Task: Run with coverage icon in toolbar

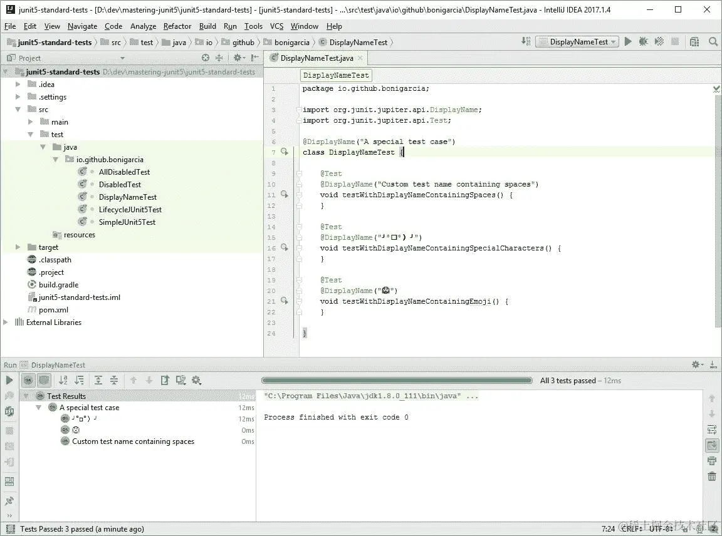Action: tap(659, 42)
